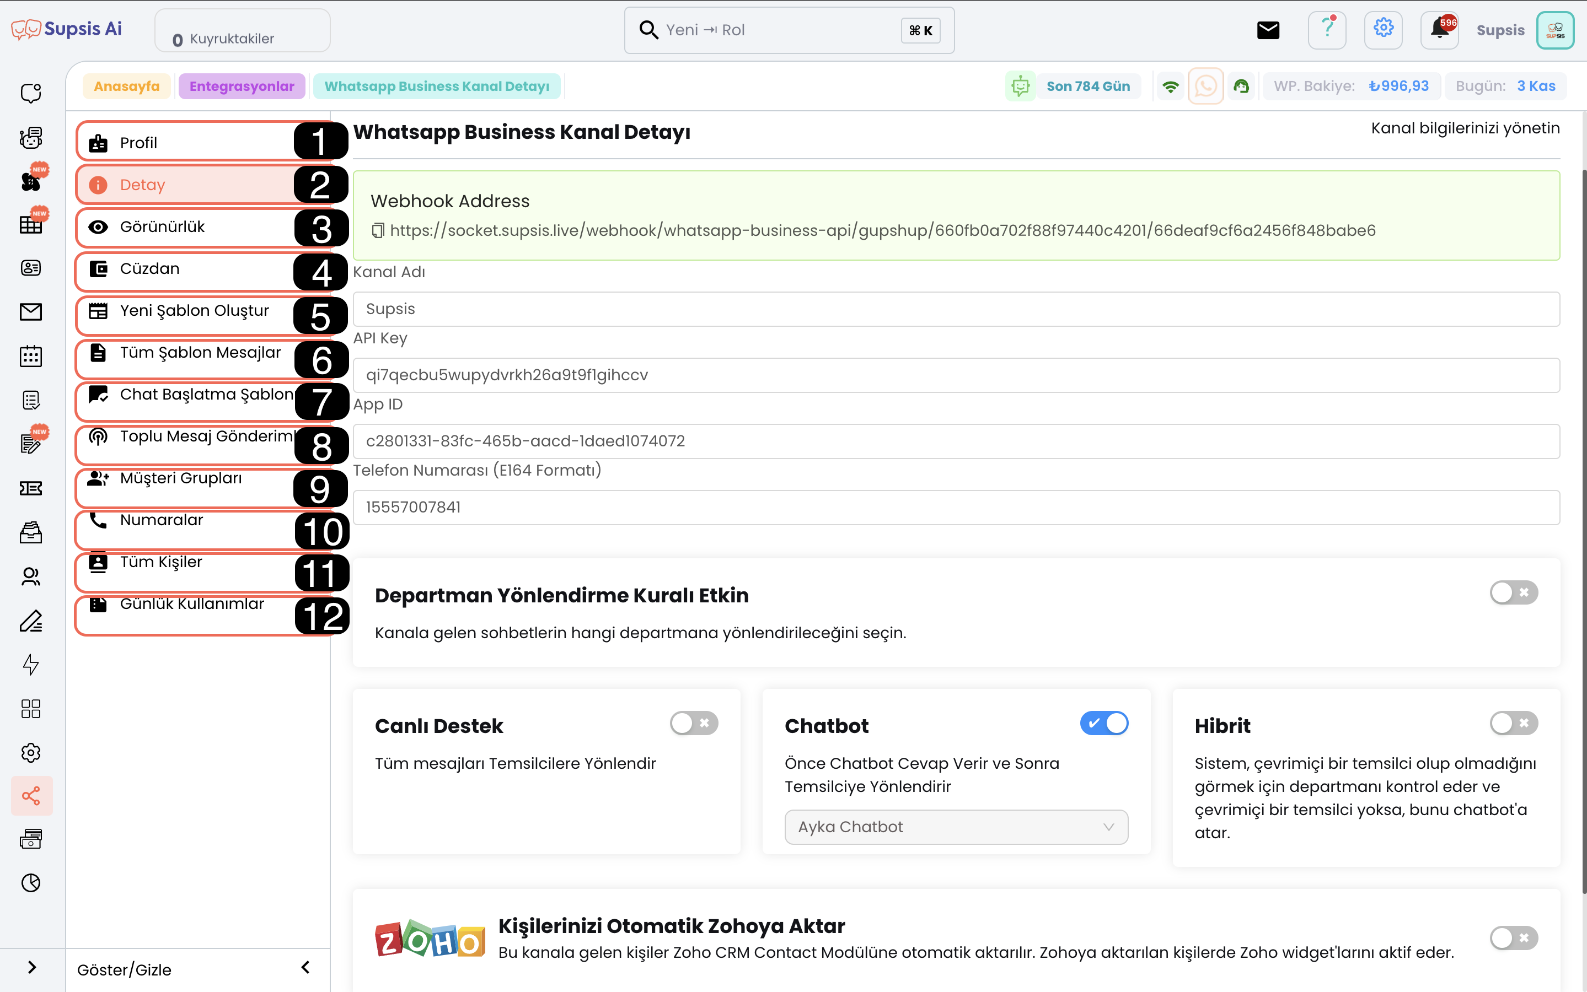
Task: Open the calendar icon in sidebar
Action: [x=31, y=356]
